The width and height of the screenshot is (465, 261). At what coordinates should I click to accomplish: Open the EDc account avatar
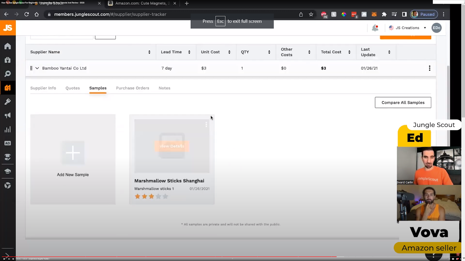pos(437,28)
